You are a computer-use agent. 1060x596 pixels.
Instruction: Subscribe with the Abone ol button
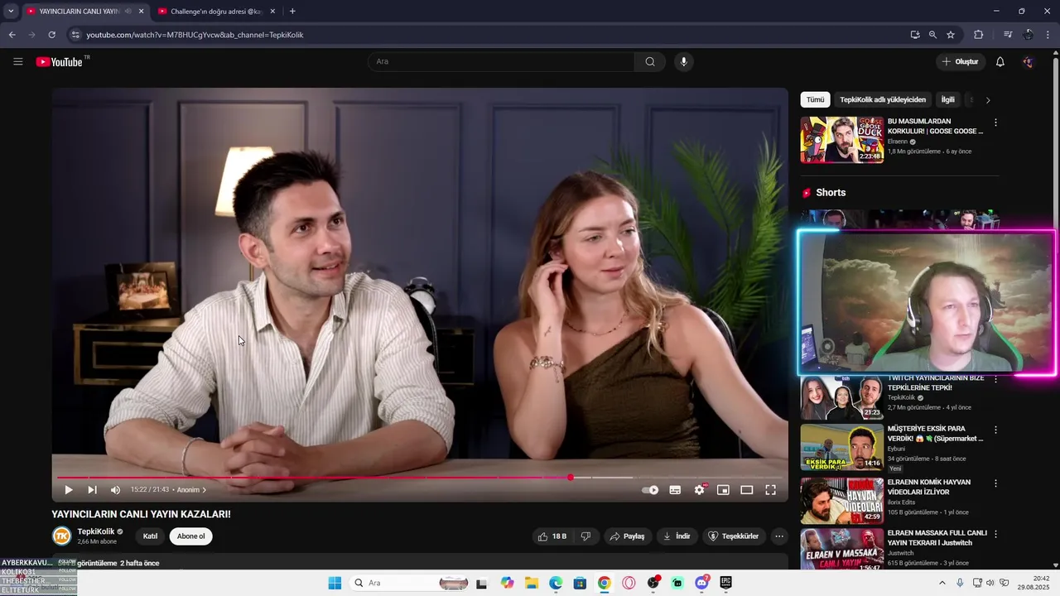pyautogui.click(x=190, y=536)
